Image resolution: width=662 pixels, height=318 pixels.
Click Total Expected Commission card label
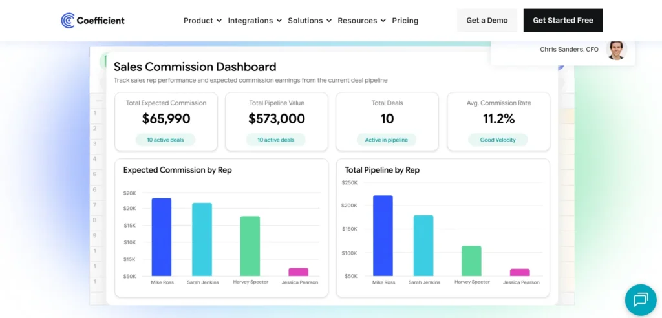tap(166, 103)
